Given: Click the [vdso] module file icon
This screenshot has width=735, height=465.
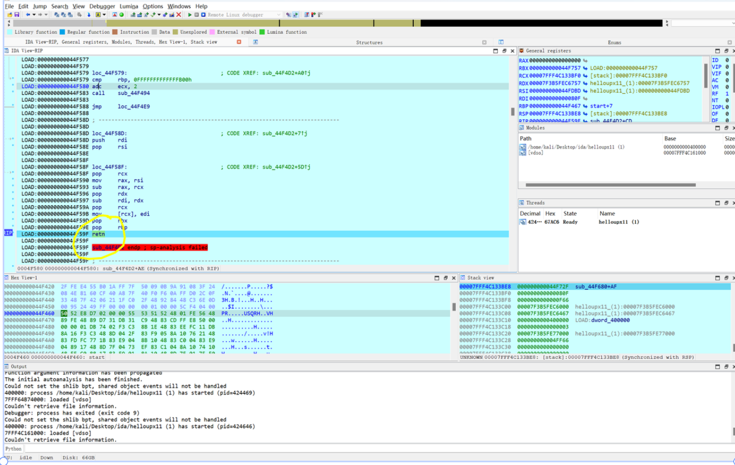Looking at the screenshot, I should [x=523, y=153].
